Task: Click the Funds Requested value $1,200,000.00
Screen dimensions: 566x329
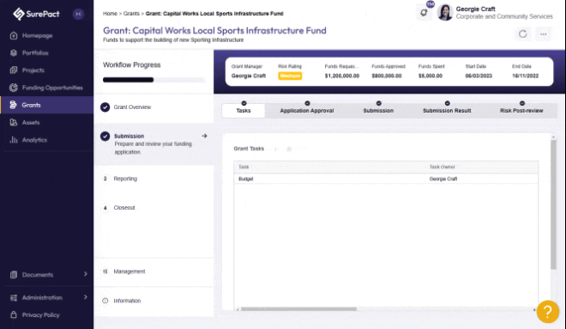Action: (x=342, y=76)
